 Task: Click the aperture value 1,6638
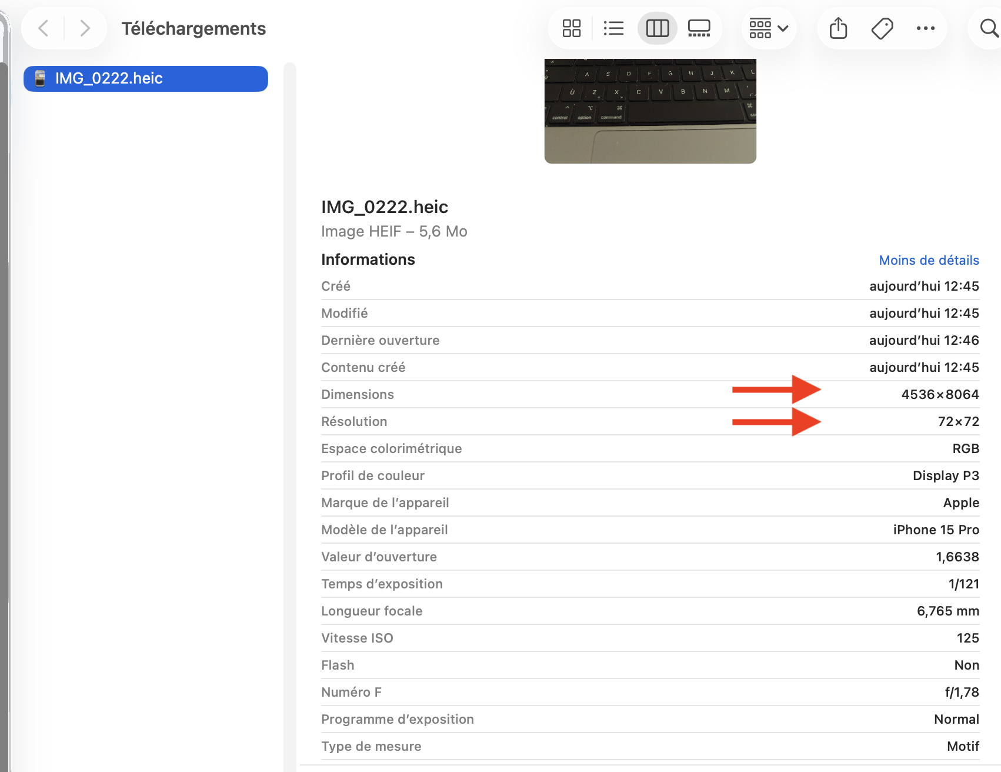pyautogui.click(x=957, y=557)
